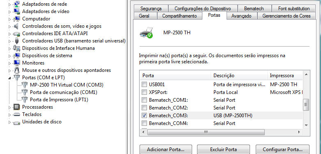Expand the Adaptadores de rede node
The image size is (321, 154).
[x=9, y=4]
